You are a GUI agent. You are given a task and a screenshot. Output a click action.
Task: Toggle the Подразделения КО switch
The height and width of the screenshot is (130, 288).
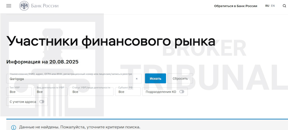tap(182, 92)
